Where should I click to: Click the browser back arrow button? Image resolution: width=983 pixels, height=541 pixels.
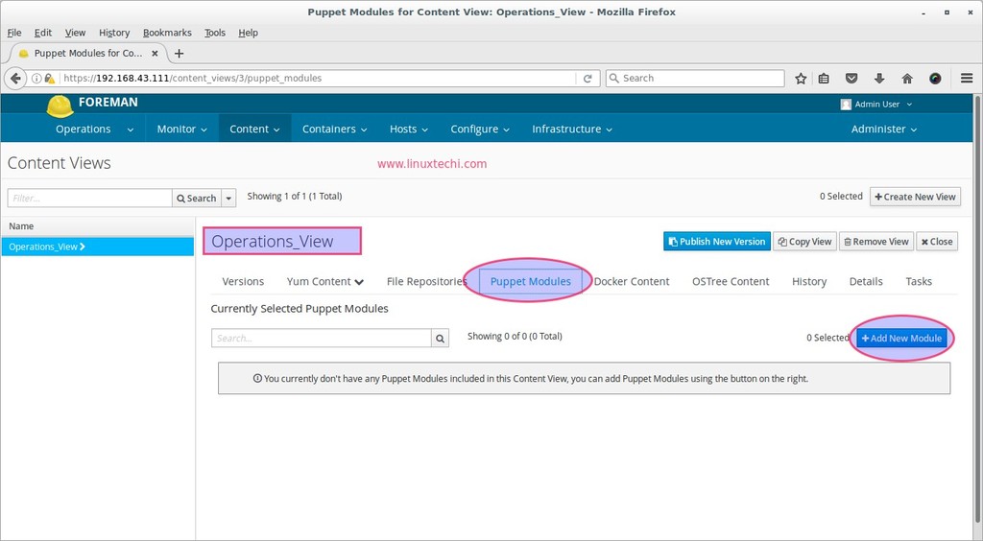click(15, 79)
